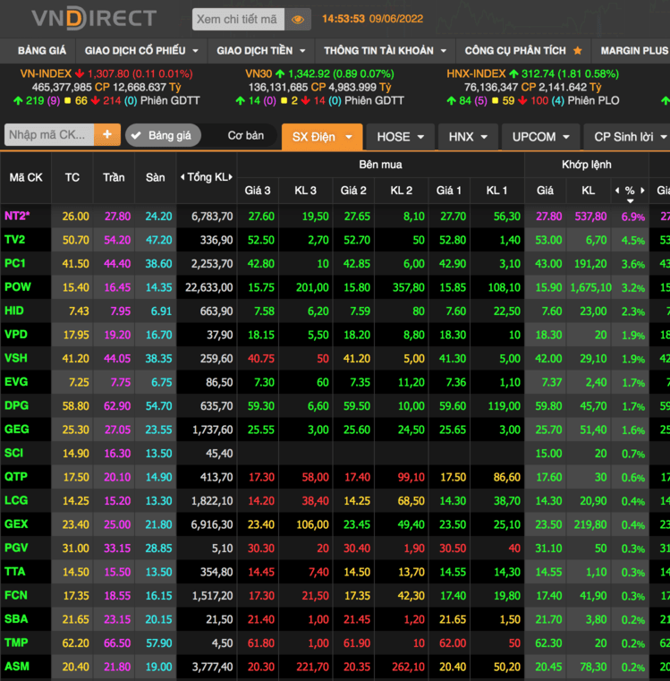Expand the SX Điện sector dropdown
The height and width of the screenshot is (681, 670).
tap(322, 137)
